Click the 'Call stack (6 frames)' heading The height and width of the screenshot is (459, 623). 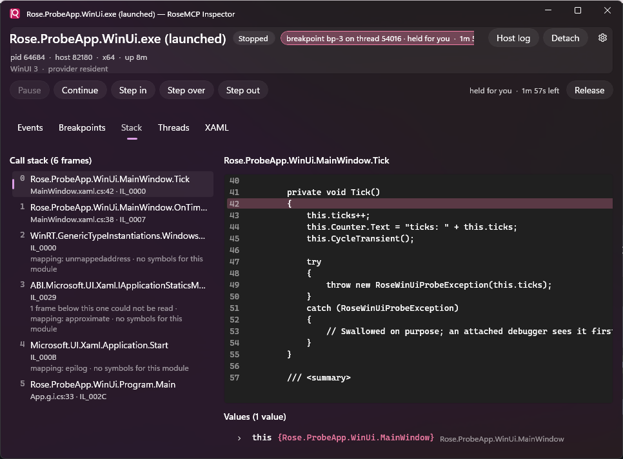(x=50, y=160)
